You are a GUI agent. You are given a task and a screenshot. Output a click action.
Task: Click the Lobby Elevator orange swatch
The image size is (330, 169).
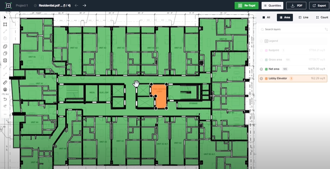coord(266,79)
